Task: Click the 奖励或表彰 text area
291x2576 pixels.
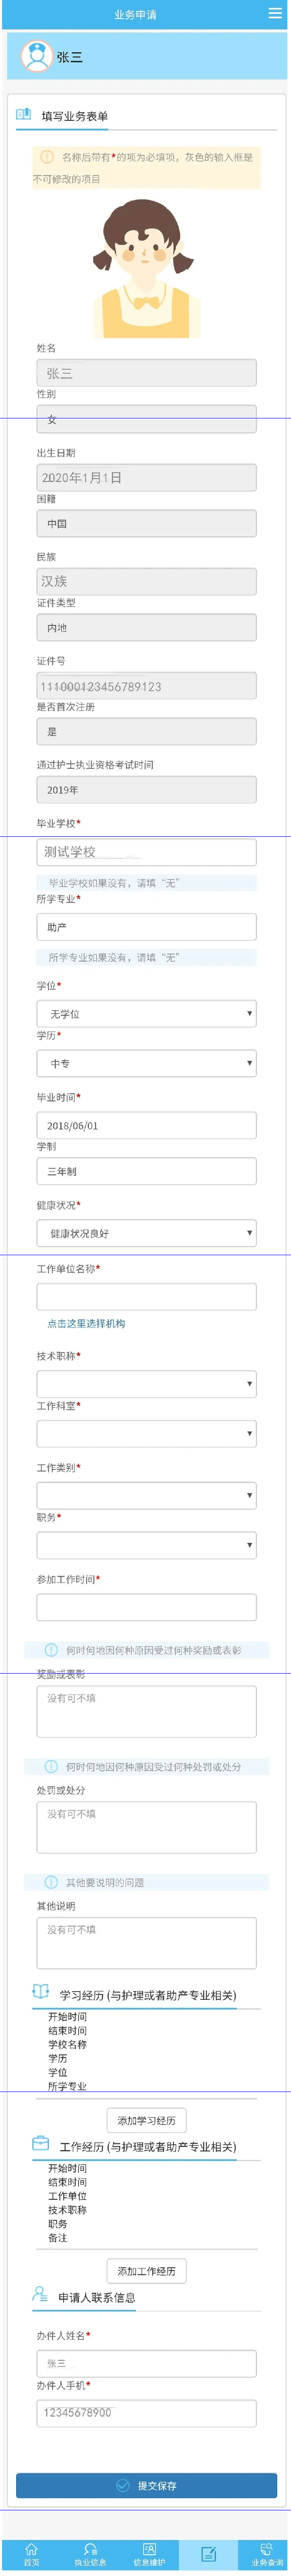Action: click(146, 1711)
